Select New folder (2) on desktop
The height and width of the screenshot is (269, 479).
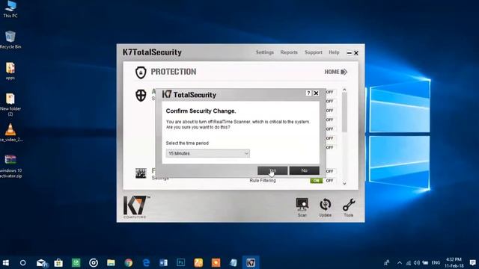click(10, 105)
